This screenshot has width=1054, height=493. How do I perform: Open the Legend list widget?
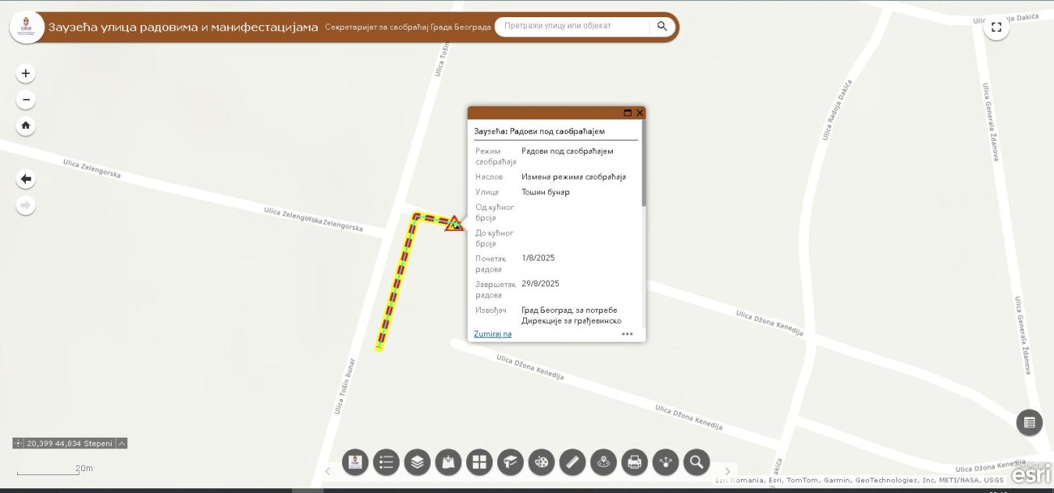(386, 462)
